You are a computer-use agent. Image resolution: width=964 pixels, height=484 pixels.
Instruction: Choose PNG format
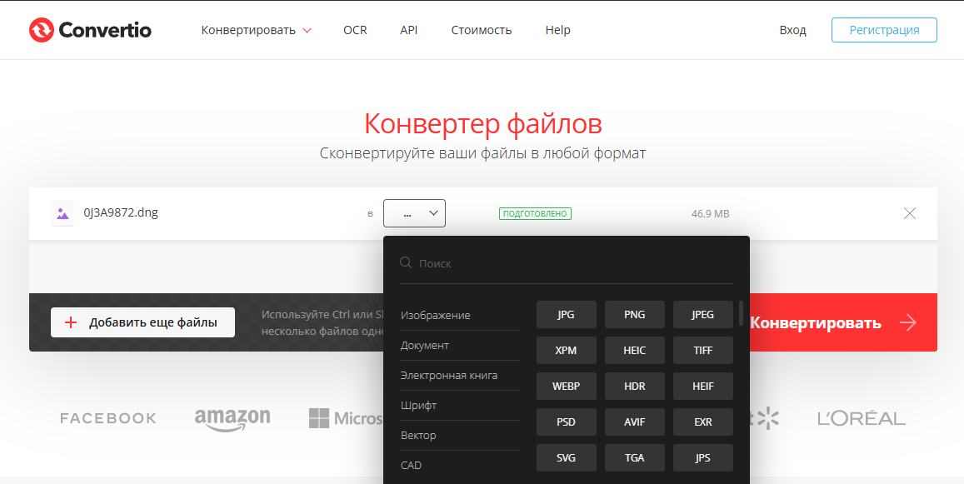click(x=634, y=314)
